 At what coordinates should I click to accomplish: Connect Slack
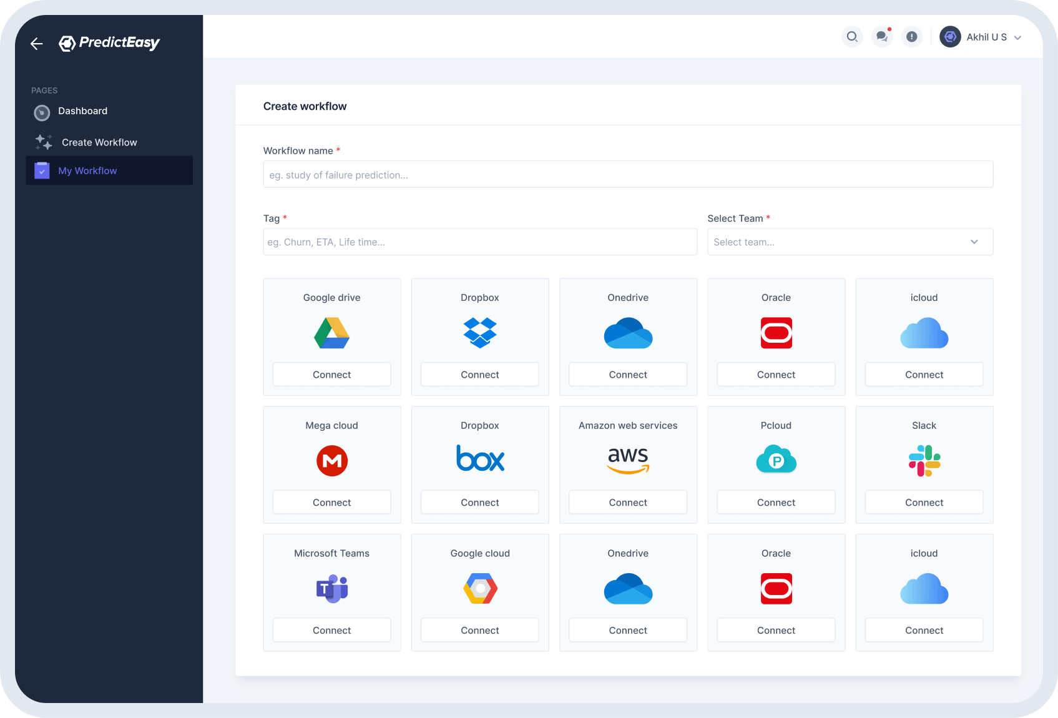tap(924, 503)
